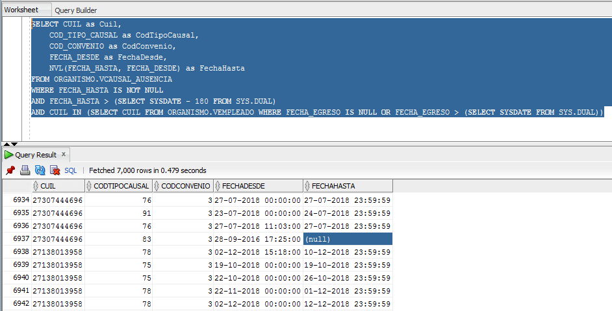Click the print results icon

coord(25,170)
